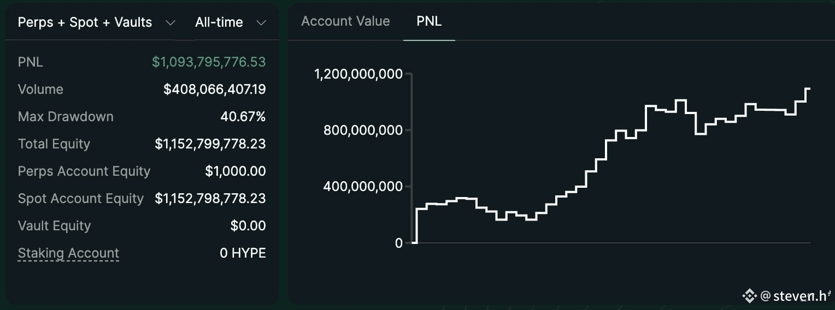Click the Spot Account Equity amount

point(210,199)
